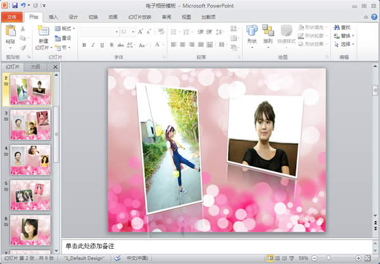Open the Insert (插入) ribbon tab
Viewport: 380px width, 264px height.
click(54, 17)
